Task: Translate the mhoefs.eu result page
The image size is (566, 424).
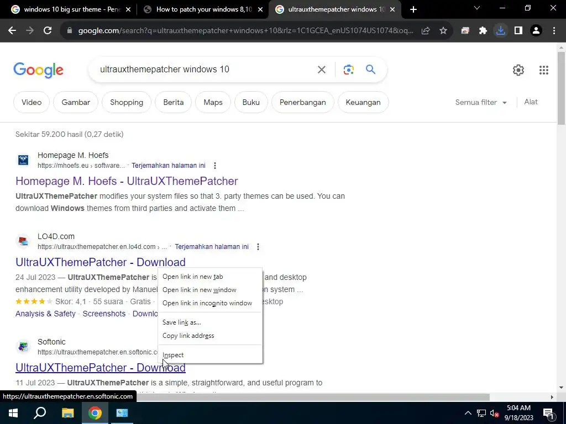Action: (168, 166)
